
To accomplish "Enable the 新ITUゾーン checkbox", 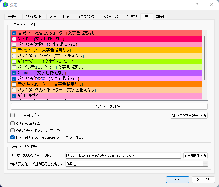I will (14, 62).
